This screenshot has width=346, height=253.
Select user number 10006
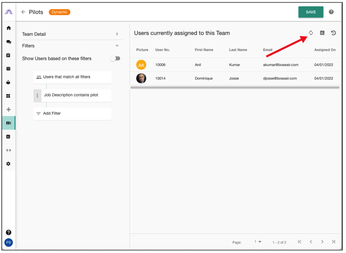coord(160,65)
